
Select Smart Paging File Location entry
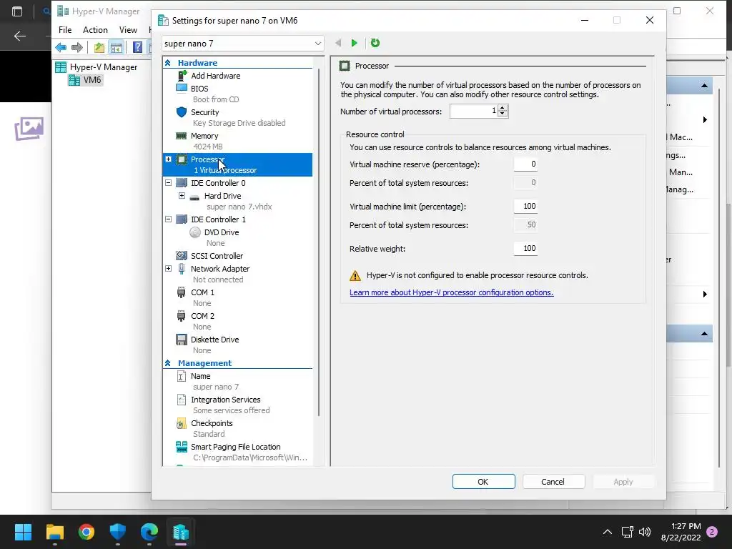click(235, 447)
